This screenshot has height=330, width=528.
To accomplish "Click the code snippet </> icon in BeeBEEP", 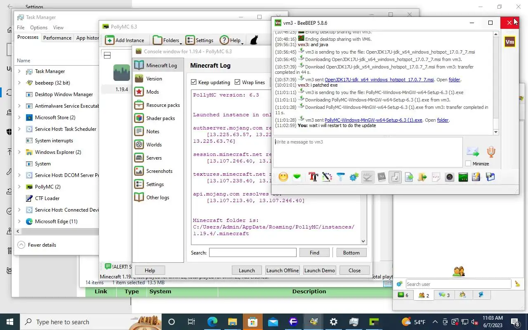I will click(x=436, y=177).
